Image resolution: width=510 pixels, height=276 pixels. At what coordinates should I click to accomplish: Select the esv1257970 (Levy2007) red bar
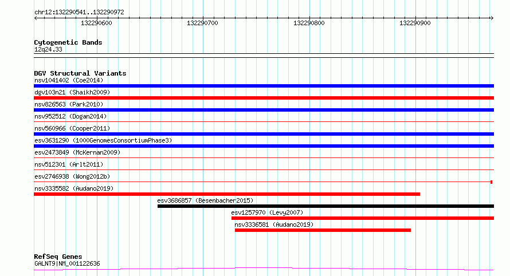(x=363, y=218)
